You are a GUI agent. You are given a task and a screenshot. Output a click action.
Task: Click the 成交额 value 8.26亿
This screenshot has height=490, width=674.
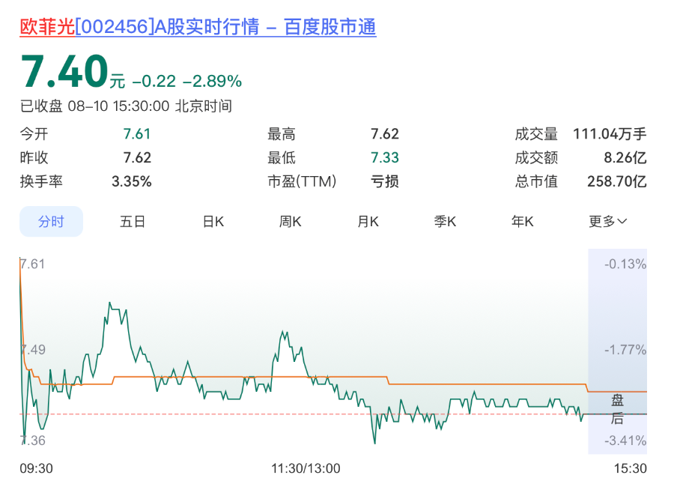click(x=625, y=157)
